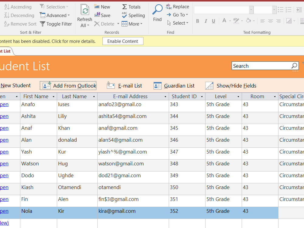Open Last Name column filter arrow
Viewport: 304px width, 228px height.
click(94, 97)
